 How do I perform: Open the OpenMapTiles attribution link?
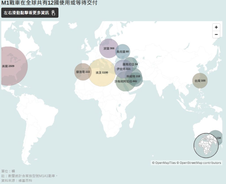click(164, 163)
